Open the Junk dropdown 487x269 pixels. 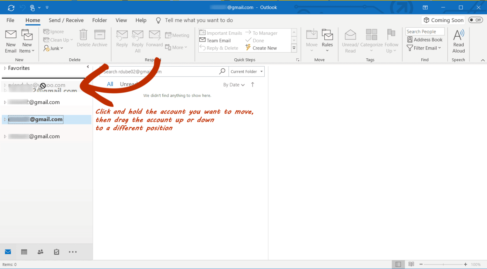click(x=54, y=48)
